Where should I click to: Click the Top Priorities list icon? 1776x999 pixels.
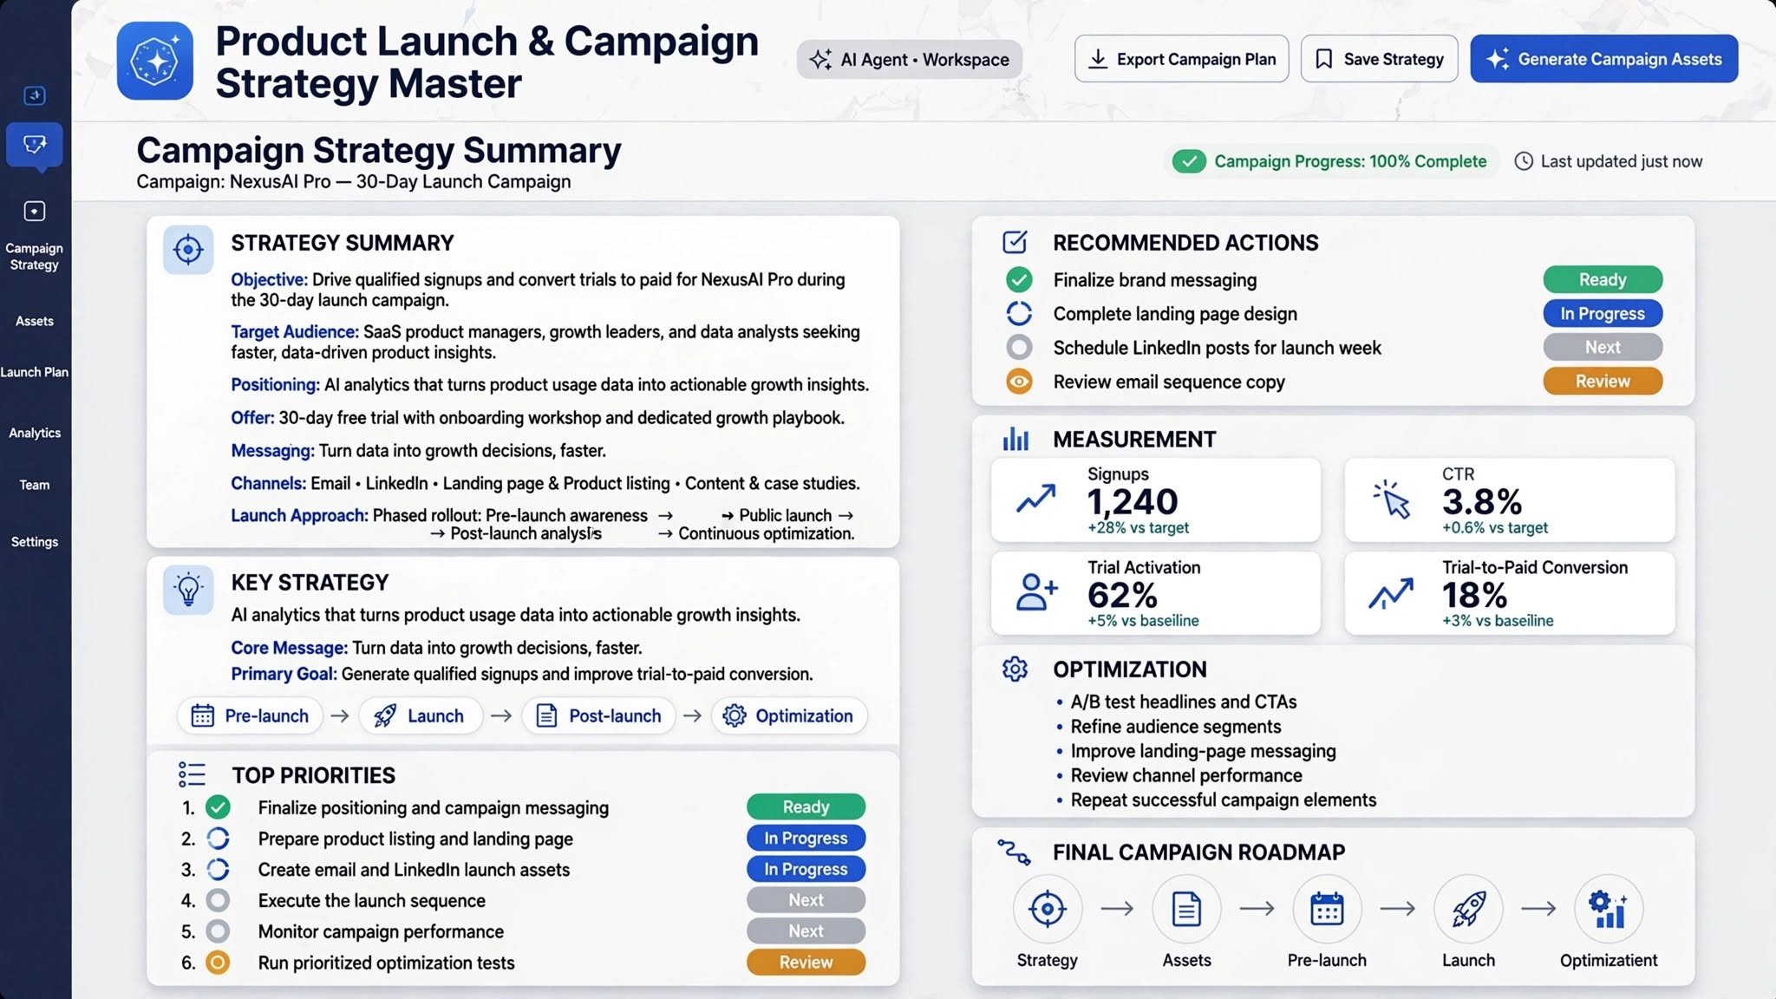[192, 774]
